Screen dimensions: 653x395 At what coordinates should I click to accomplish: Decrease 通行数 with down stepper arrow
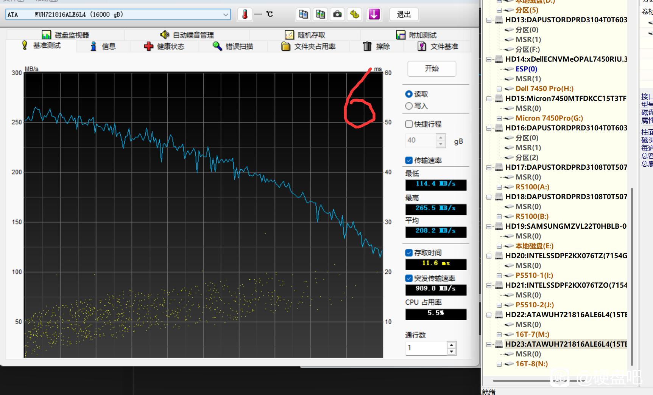pyautogui.click(x=451, y=351)
